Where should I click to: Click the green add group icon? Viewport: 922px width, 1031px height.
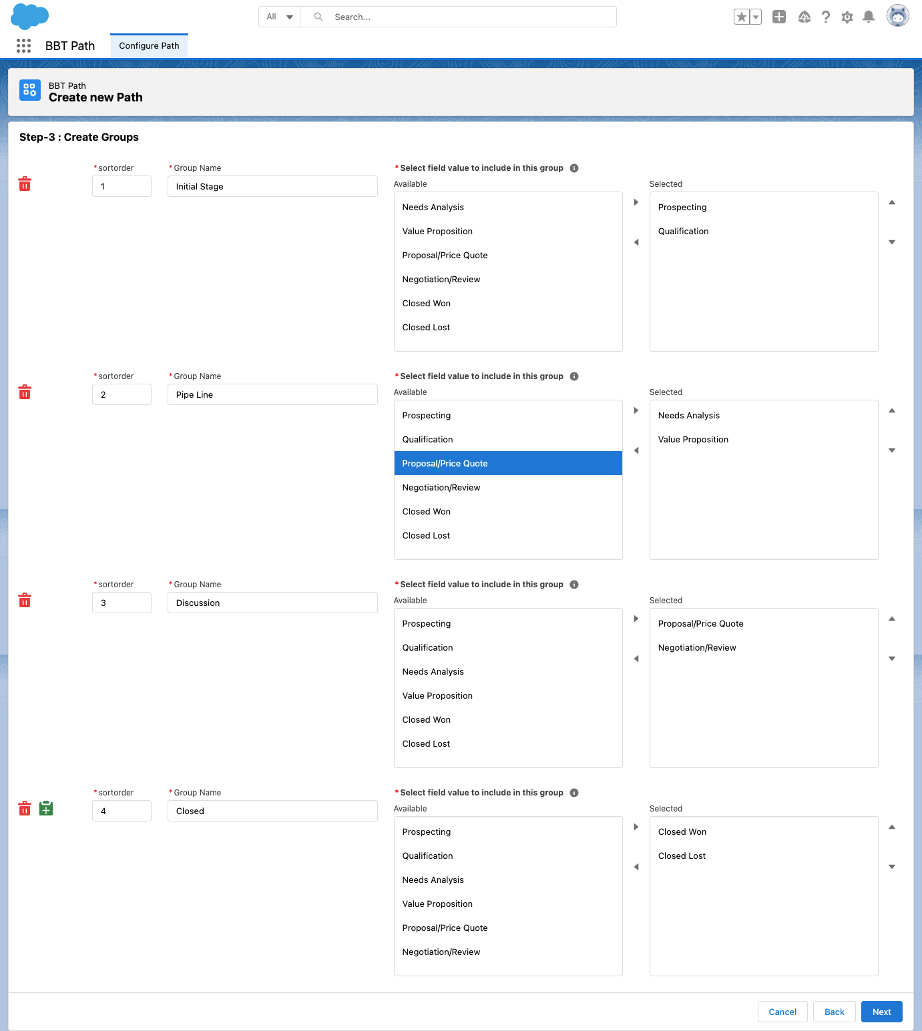point(46,809)
